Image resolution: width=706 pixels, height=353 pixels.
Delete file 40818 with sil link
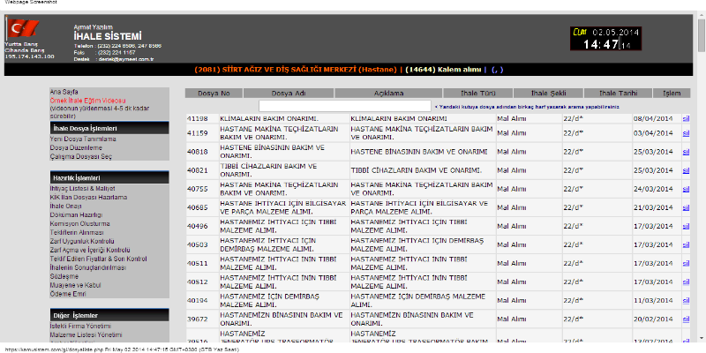coord(686,152)
